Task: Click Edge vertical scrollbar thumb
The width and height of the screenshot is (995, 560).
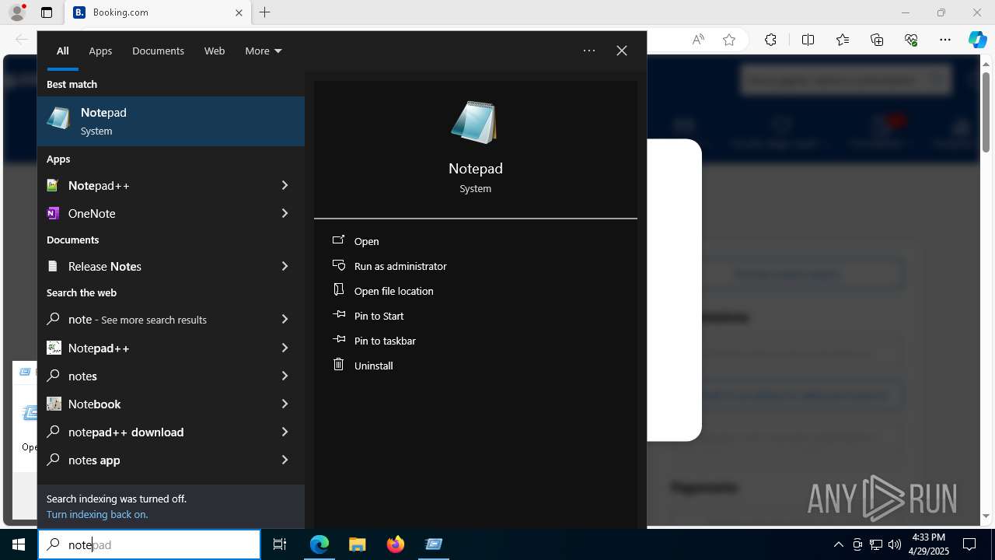Action: pyautogui.click(x=986, y=110)
